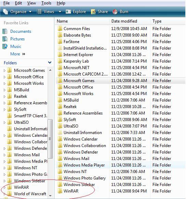Expand Windows NT tree node
Screen dimensions: 186x199
click(4, 168)
